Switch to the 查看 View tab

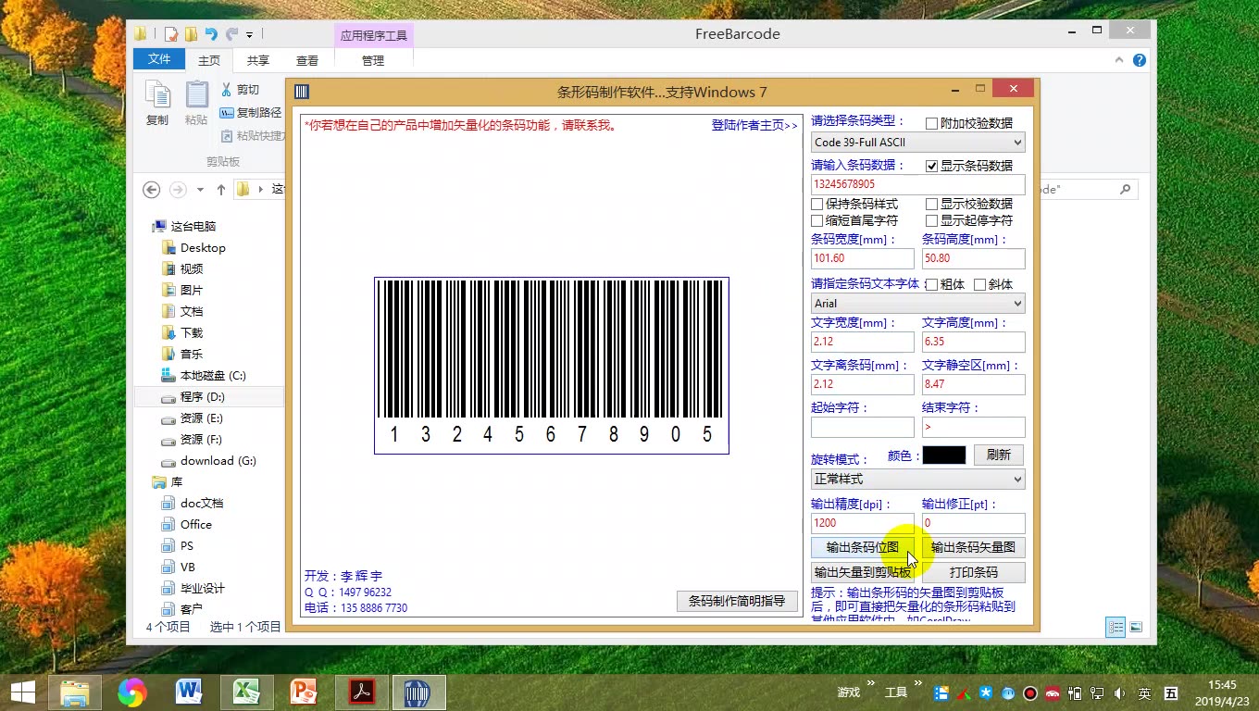[307, 61]
